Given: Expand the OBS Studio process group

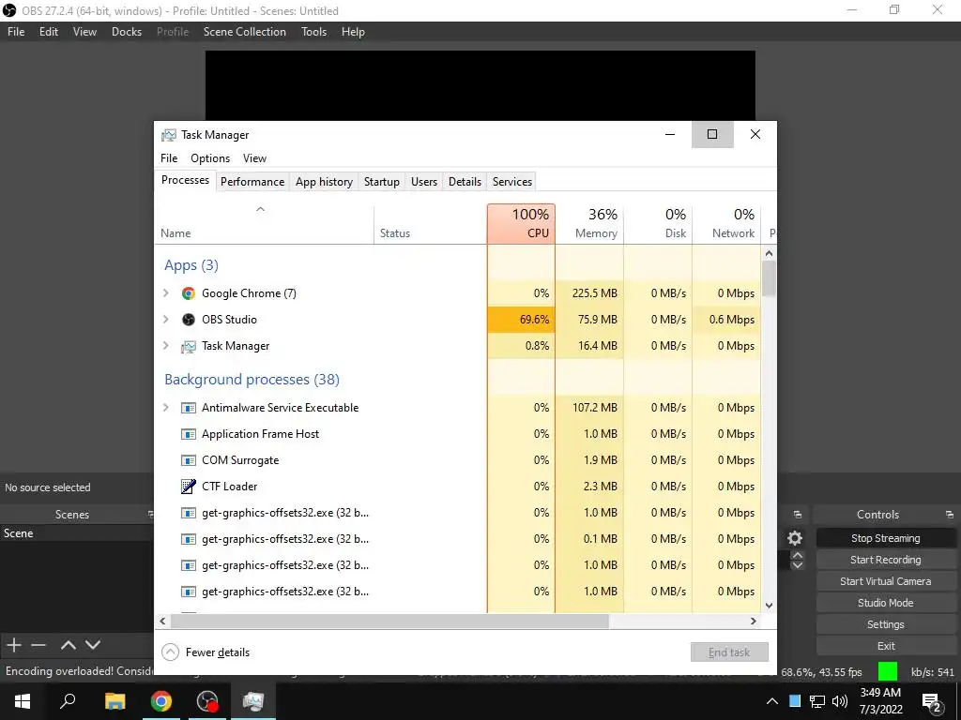Looking at the screenshot, I should [165, 320].
